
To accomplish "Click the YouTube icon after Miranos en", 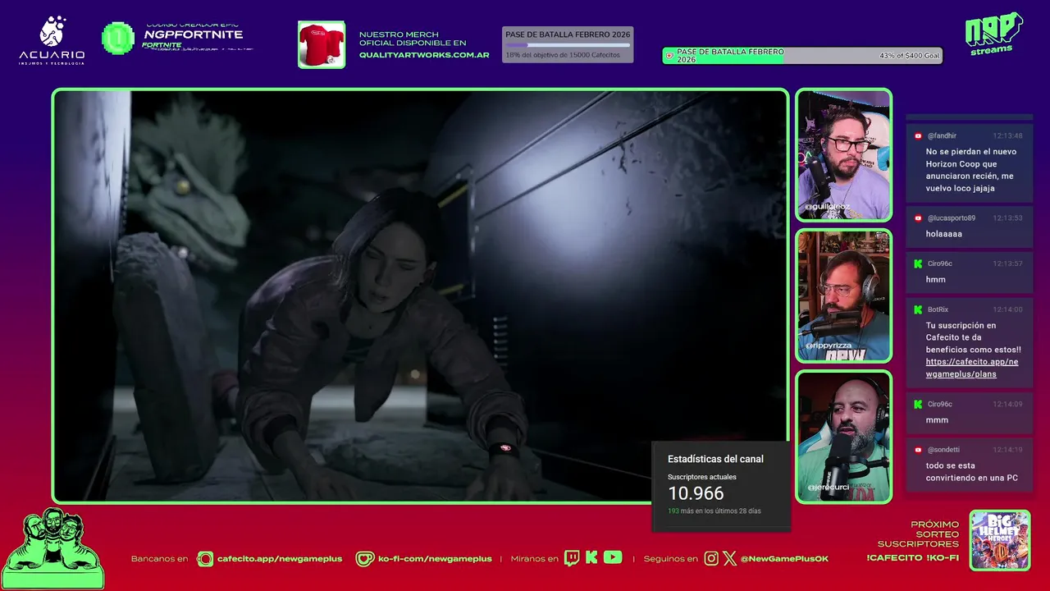I will pos(613,558).
